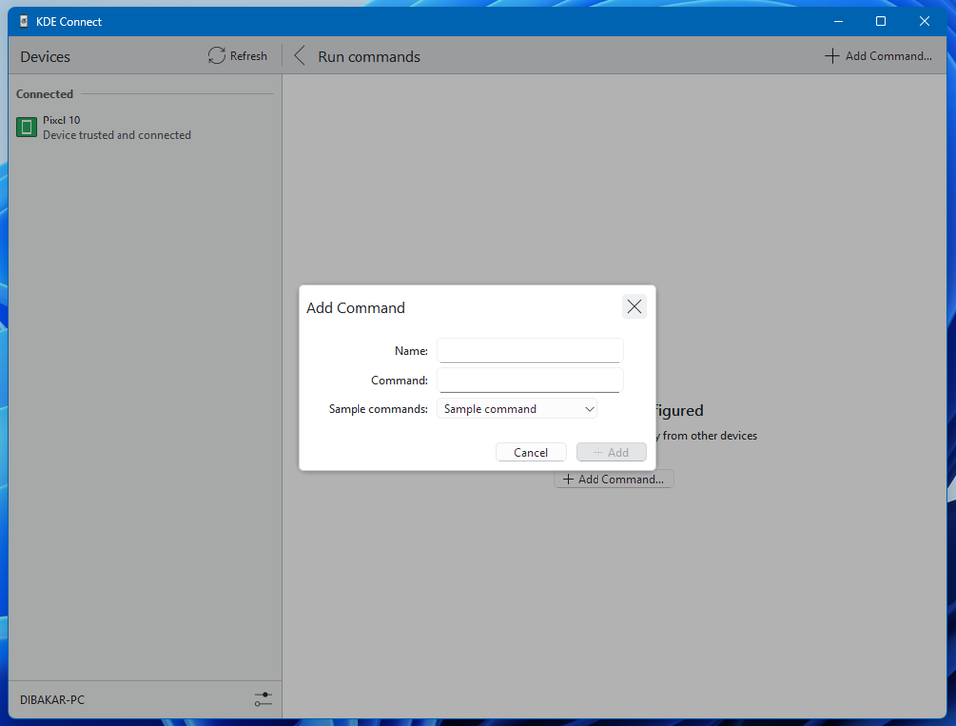The image size is (956, 726).
Task: Open the Sample command dropdown
Action: [x=516, y=408]
